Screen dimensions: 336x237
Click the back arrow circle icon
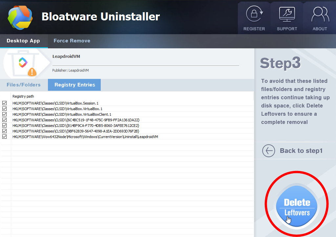[268, 151]
